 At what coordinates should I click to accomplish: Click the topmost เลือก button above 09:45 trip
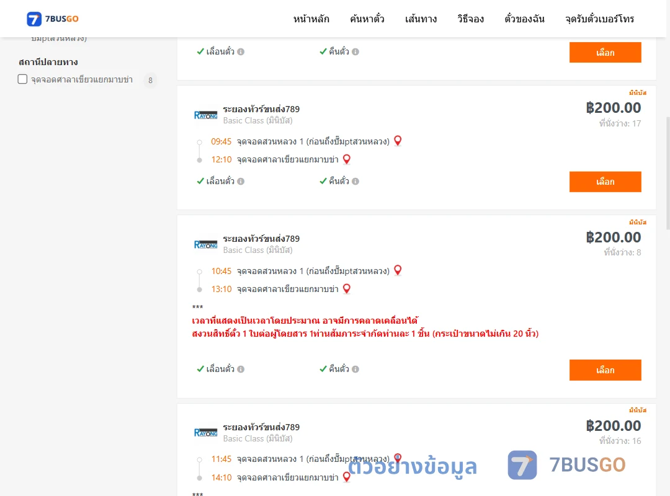pyautogui.click(x=605, y=53)
